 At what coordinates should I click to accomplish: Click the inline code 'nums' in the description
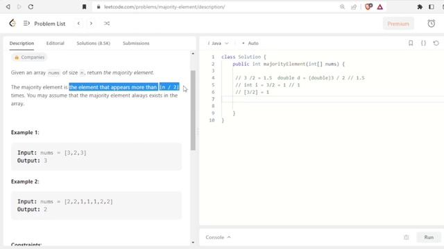coord(53,73)
